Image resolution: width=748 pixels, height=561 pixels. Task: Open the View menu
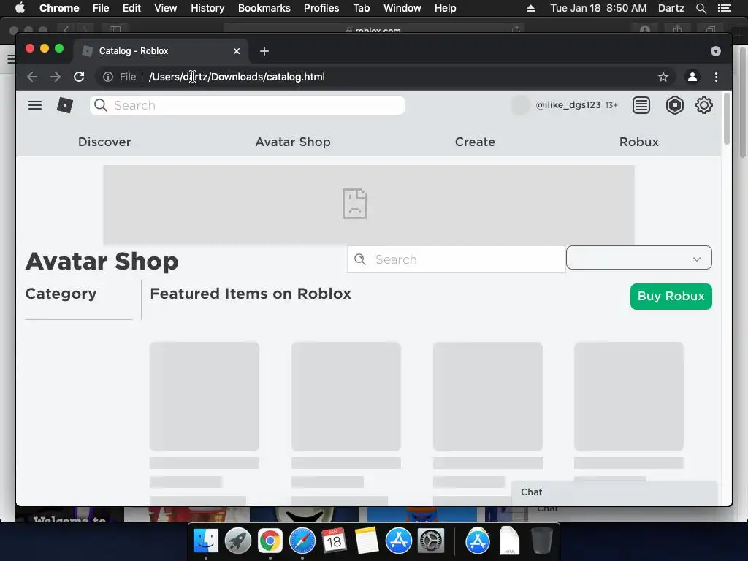pos(166,8)
